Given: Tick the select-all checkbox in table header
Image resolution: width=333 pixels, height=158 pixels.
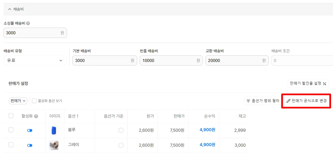Looking at the screenshot, I should tap(11, 116).
